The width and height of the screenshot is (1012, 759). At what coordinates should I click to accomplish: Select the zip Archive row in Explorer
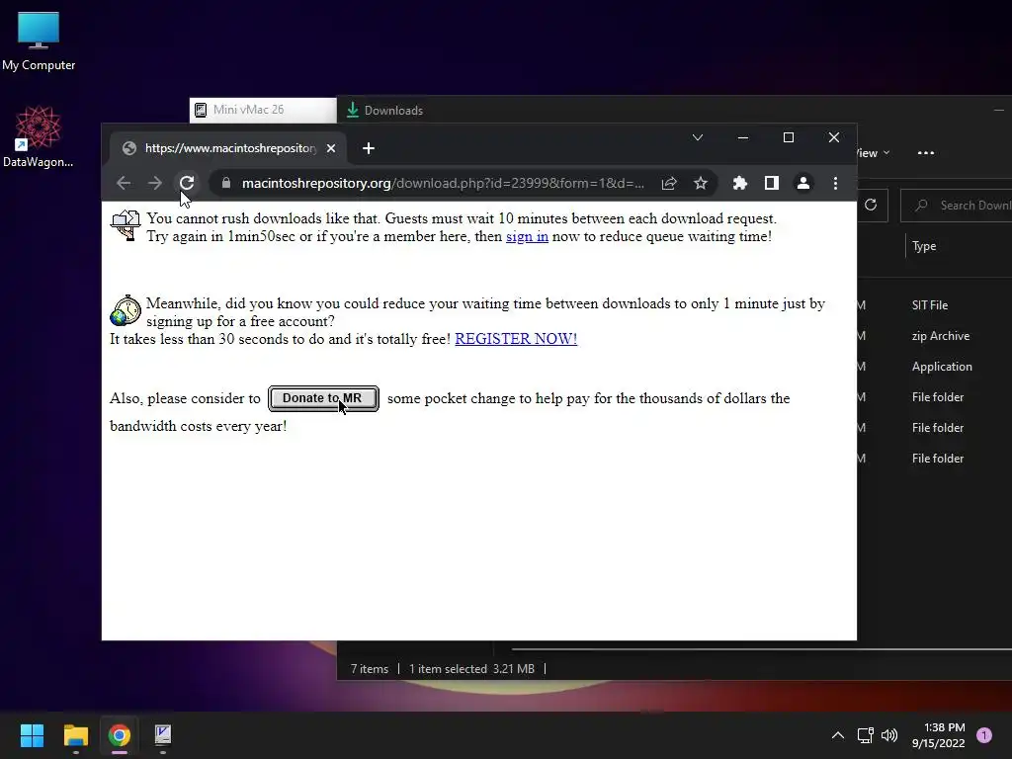pos(934,336)
